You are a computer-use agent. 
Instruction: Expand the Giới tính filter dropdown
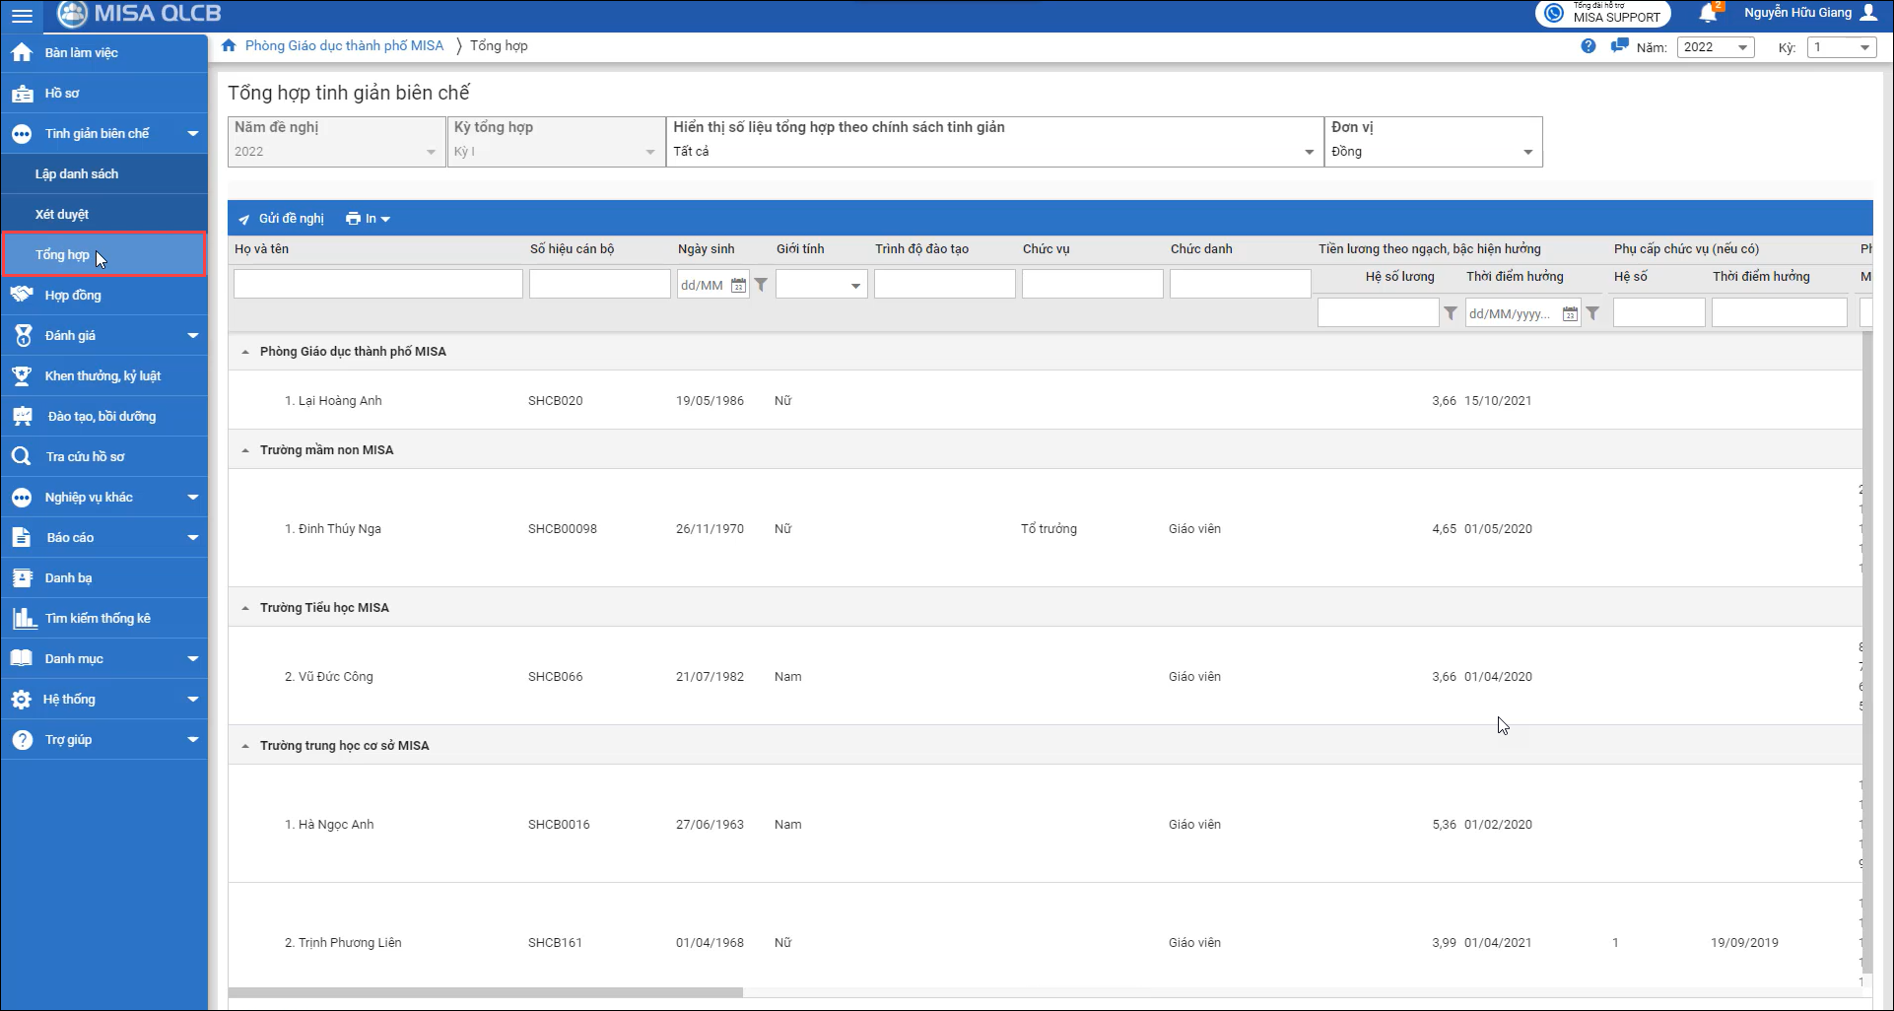[854, 286]
